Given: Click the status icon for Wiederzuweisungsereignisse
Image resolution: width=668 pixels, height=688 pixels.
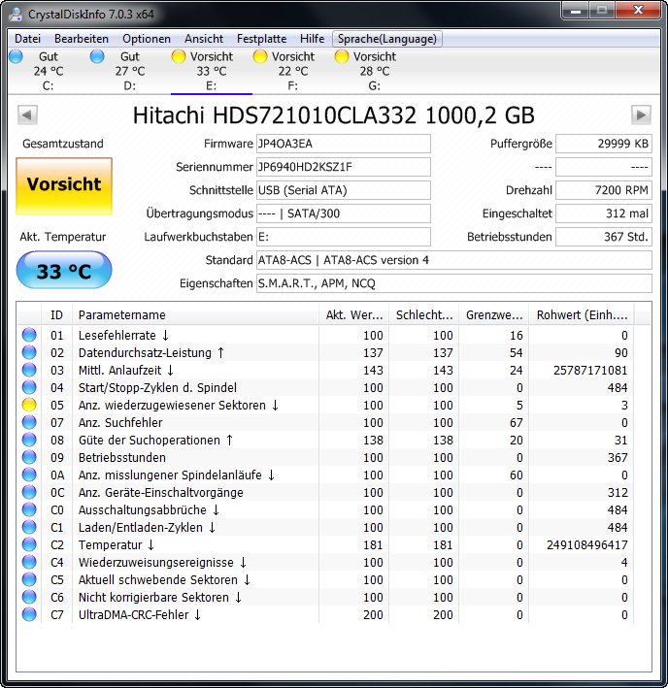Looking at the screenshot, I should click(29, 562).
